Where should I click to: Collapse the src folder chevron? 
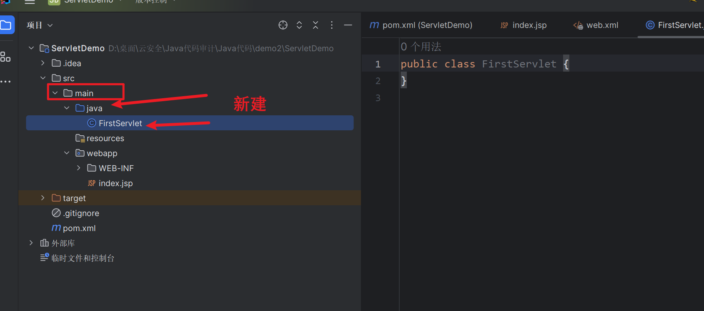tap(43, 78)
